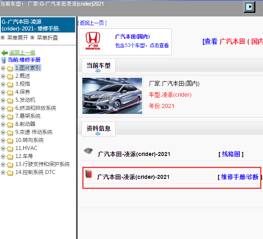Click 广汽本田-凌派(crider)-2021 title in wiring row

134,154
